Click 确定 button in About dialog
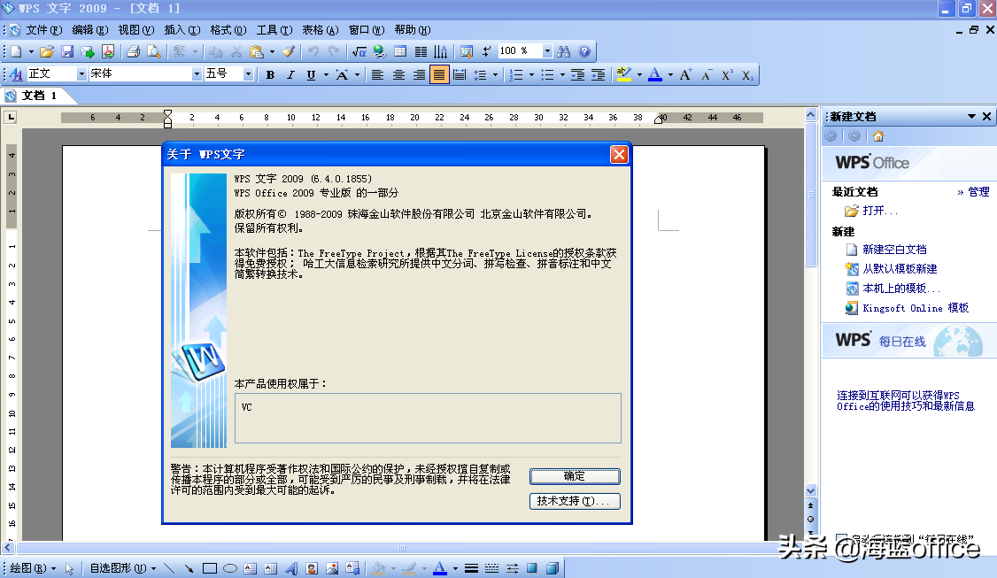The image size is (997, 578). (x=575, y=476)
